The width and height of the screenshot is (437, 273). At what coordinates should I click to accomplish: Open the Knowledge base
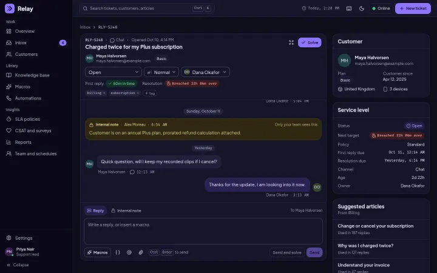coord(36,75)
